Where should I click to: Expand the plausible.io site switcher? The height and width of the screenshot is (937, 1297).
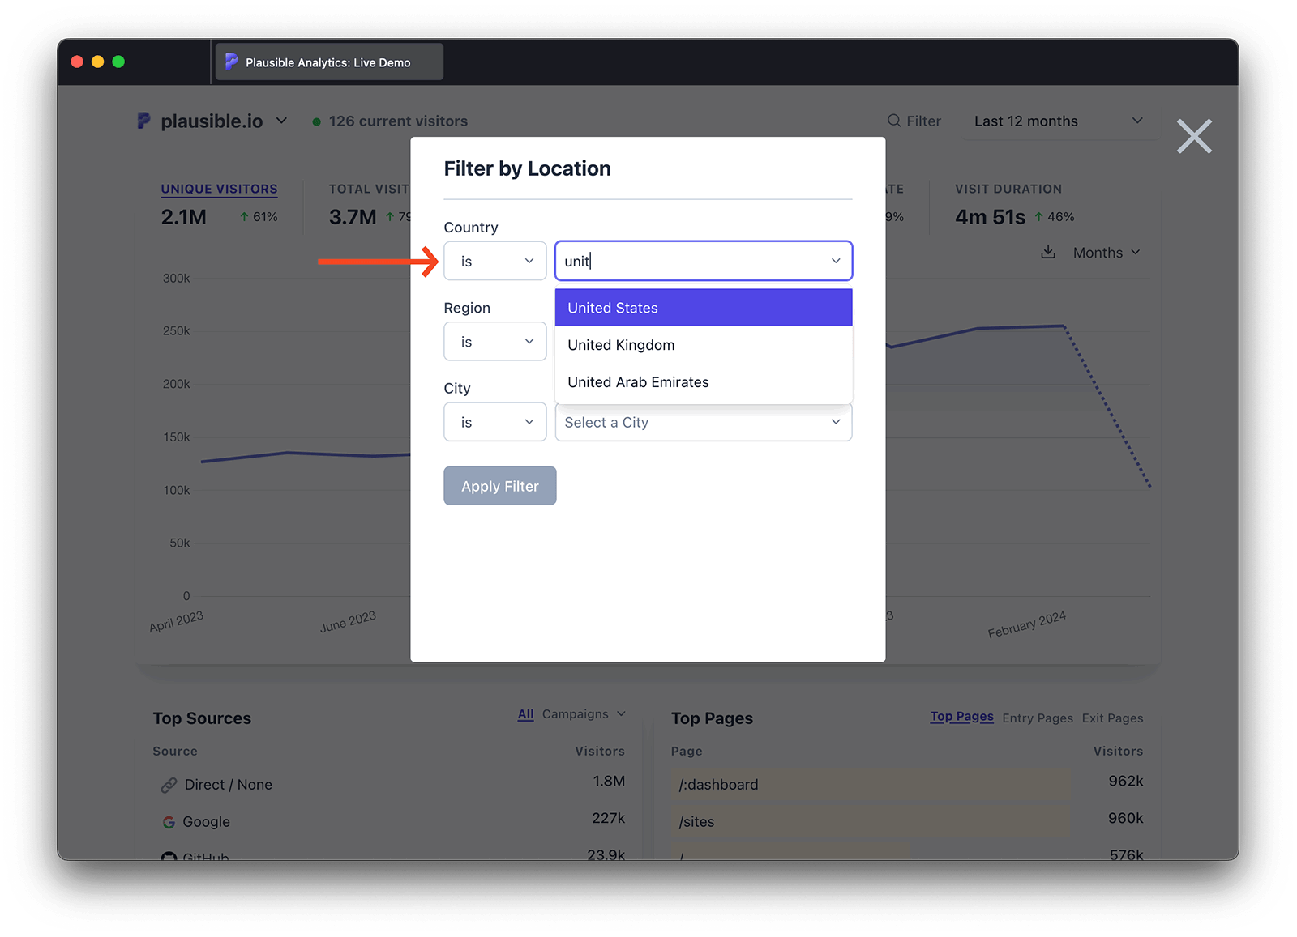click(x=281, y=121)
